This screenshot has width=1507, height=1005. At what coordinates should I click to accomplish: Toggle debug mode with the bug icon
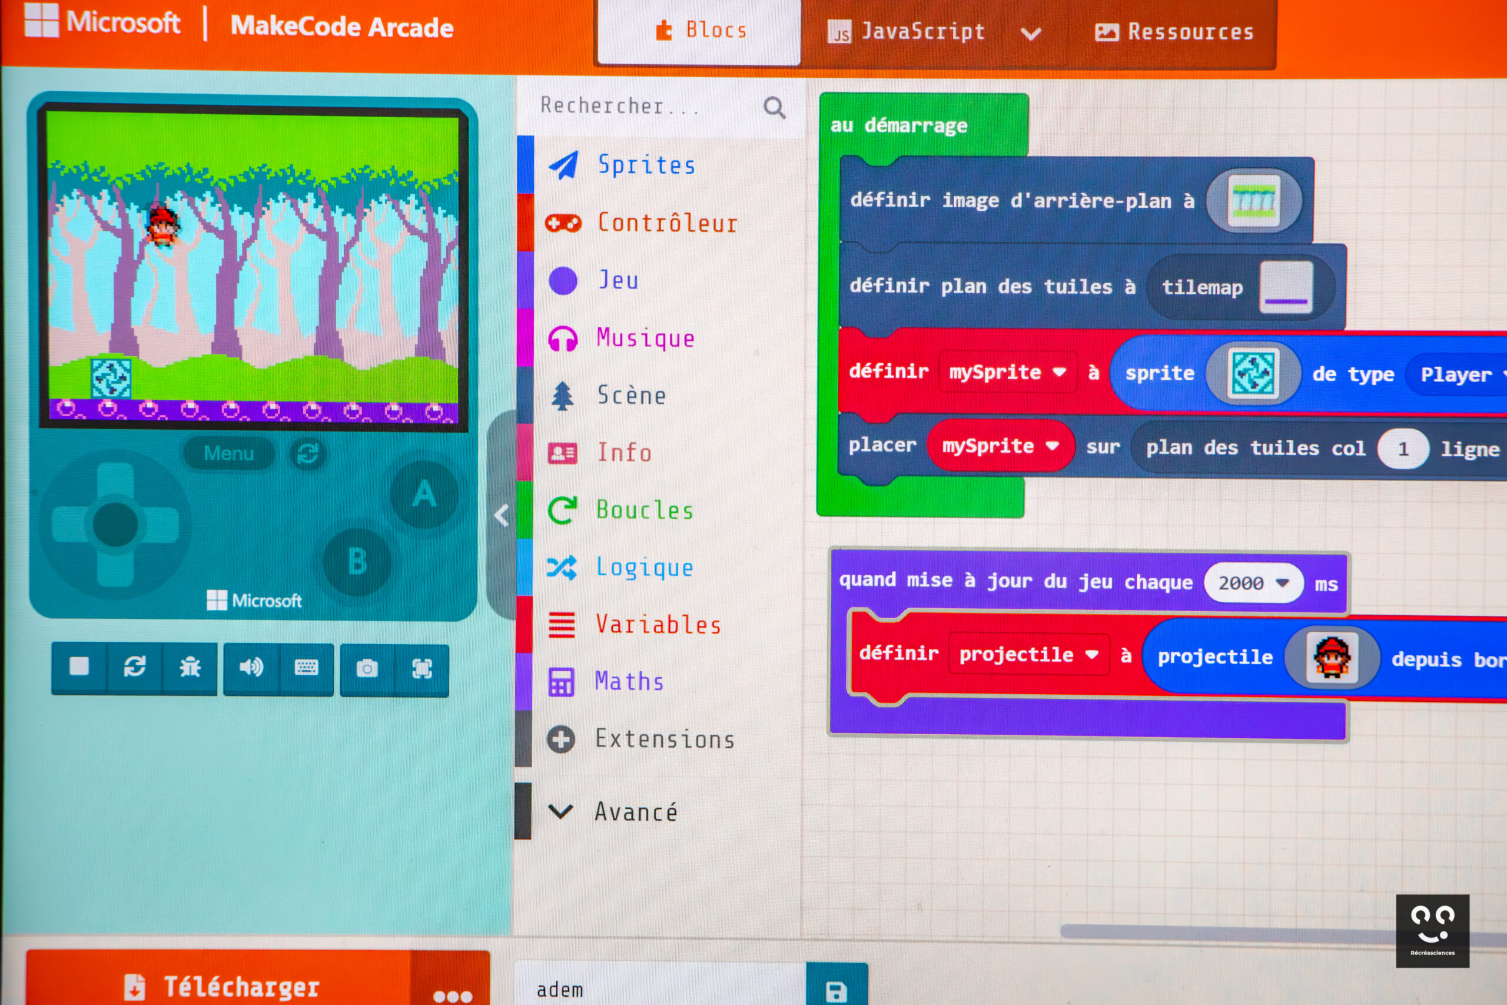click(190, 668)
